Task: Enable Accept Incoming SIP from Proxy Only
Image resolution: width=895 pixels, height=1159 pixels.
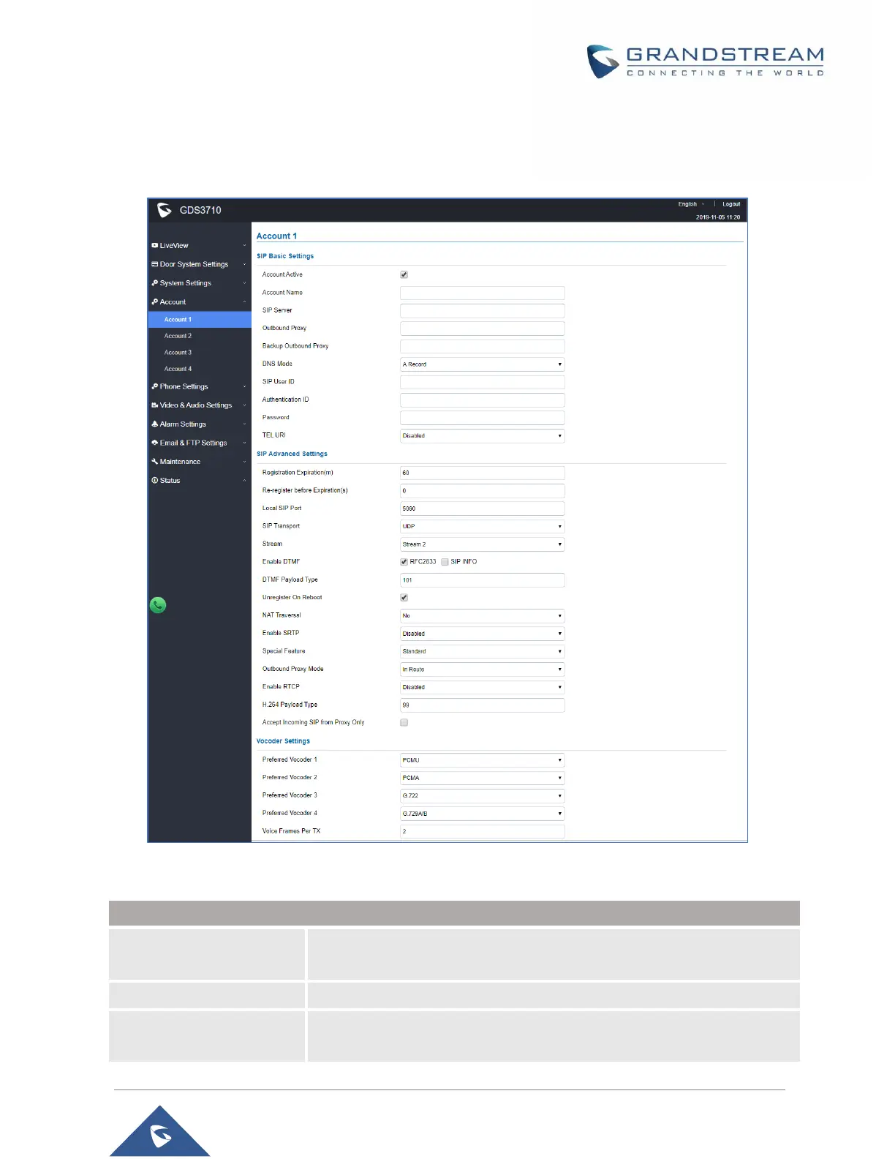Action: (x=404, y=723)
